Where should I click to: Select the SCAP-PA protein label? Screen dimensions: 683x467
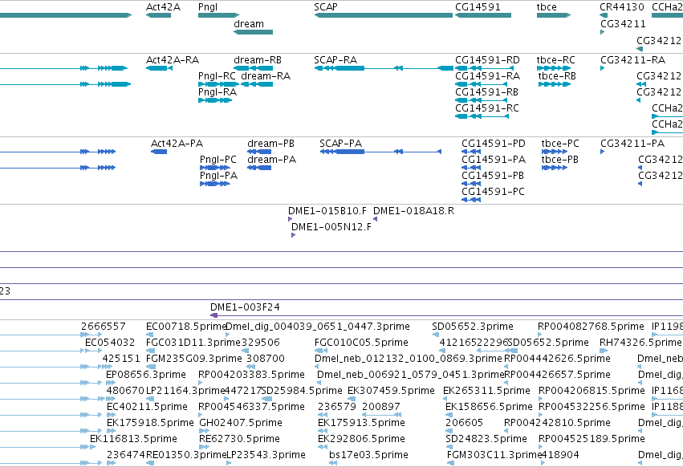click(x=340, y=144)
